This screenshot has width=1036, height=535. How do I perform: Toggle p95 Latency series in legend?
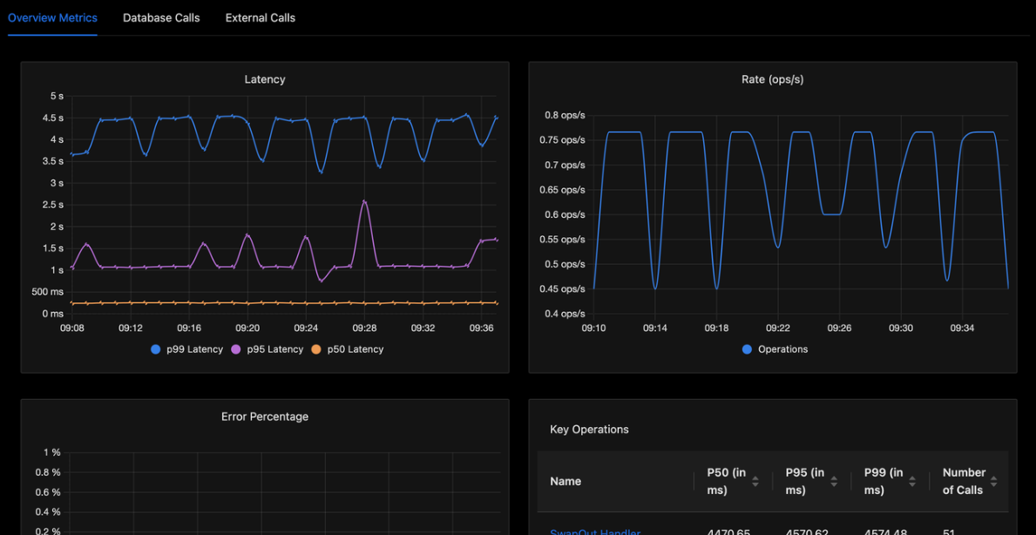pos(267,349)
